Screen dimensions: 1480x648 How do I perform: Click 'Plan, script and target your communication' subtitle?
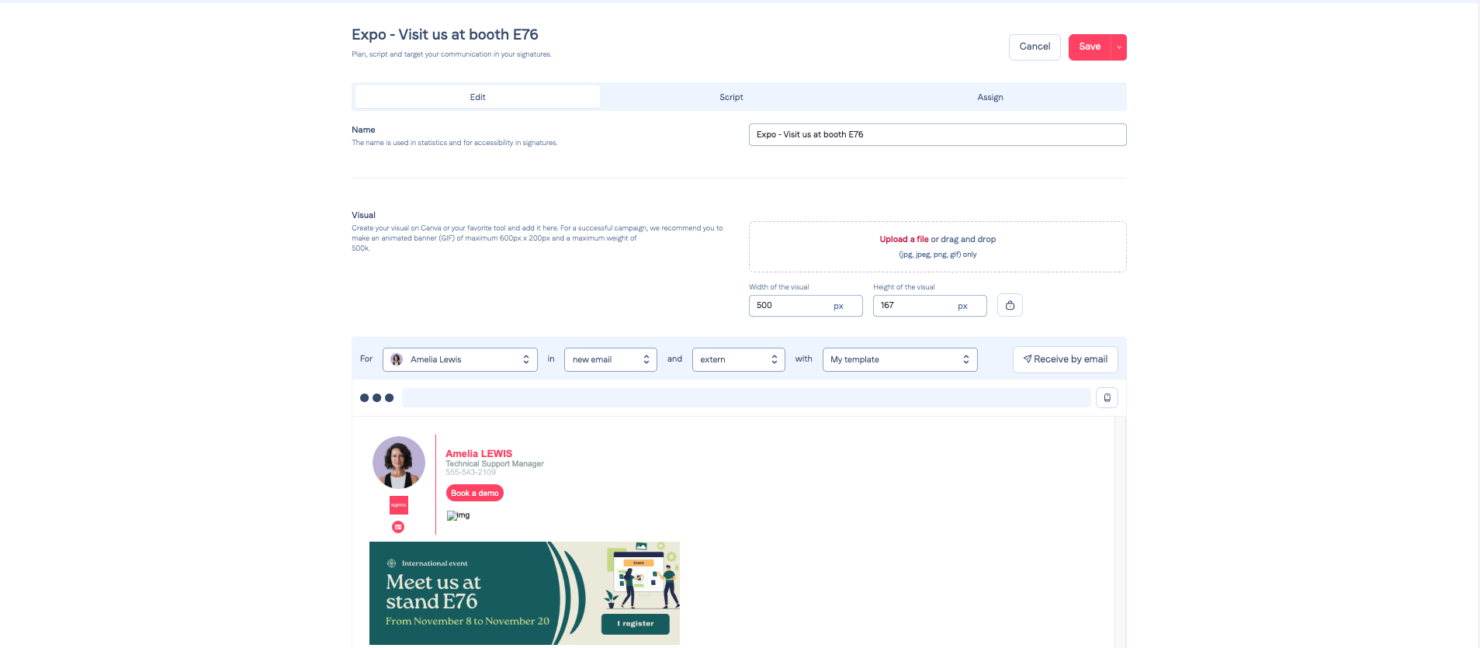point(452,54)
